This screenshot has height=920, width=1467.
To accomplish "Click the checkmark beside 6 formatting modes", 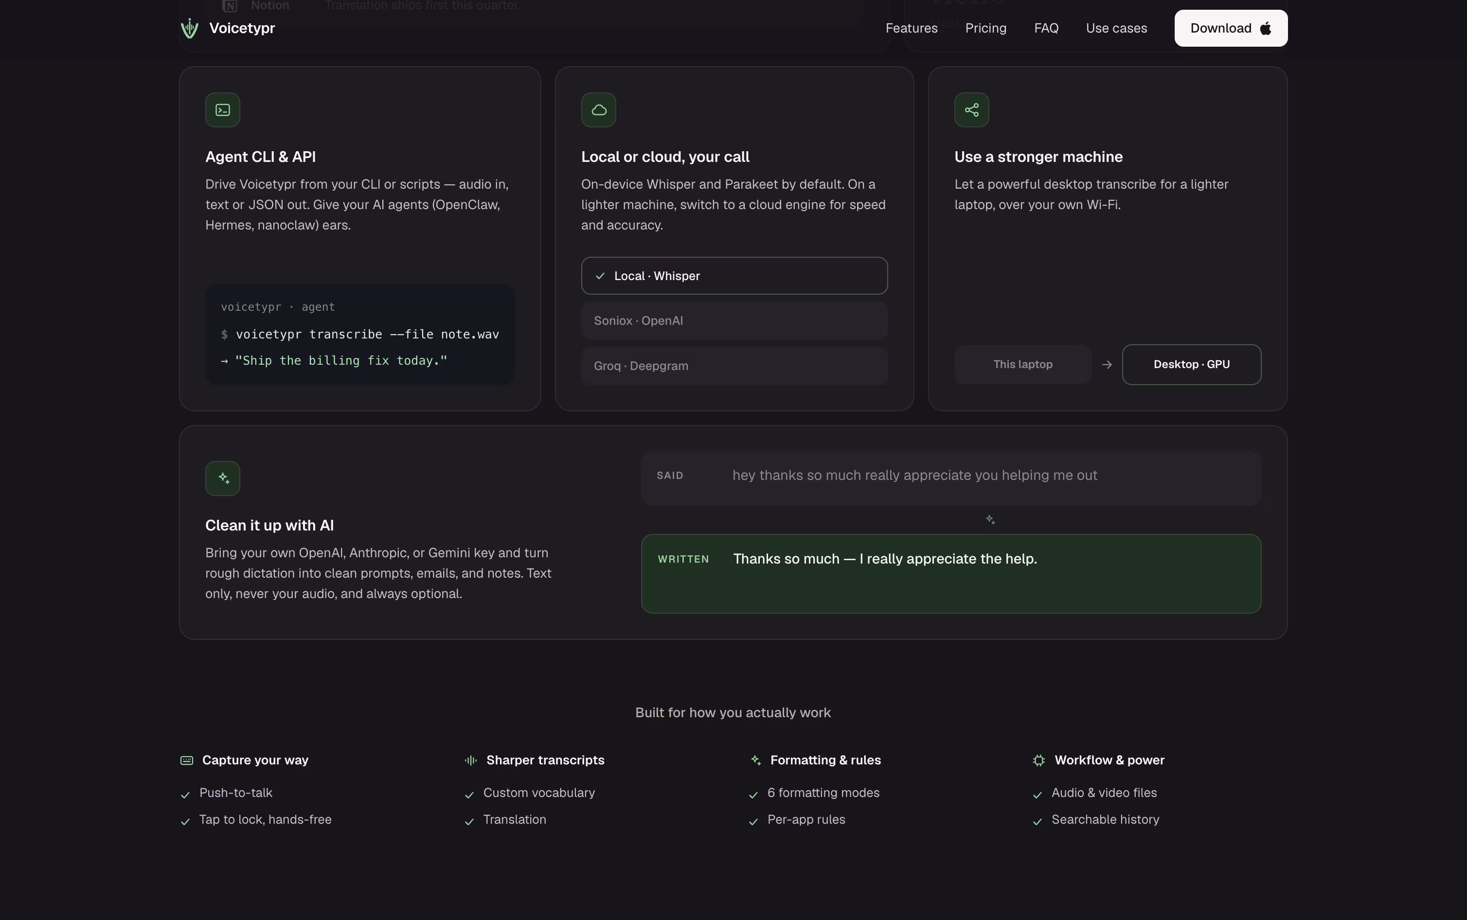I will (754, 795).
